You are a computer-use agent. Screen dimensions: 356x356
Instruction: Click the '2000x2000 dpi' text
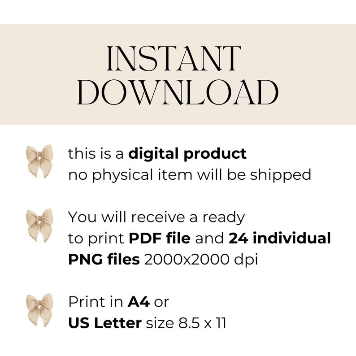coord(201,259)
